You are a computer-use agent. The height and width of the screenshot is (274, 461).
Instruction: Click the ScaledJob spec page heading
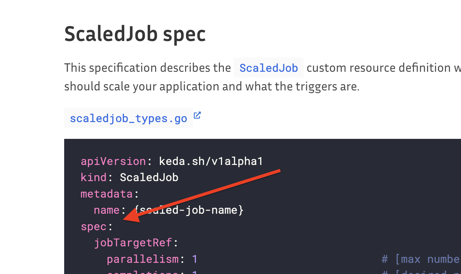click(x=135, y=34)
